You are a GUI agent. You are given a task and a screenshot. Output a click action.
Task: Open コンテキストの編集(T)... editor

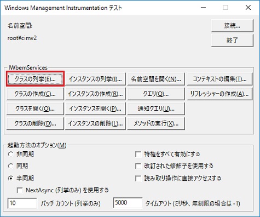click(219, 79)
